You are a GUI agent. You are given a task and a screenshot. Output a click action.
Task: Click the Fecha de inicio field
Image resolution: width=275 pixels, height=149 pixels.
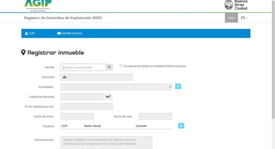77,117
